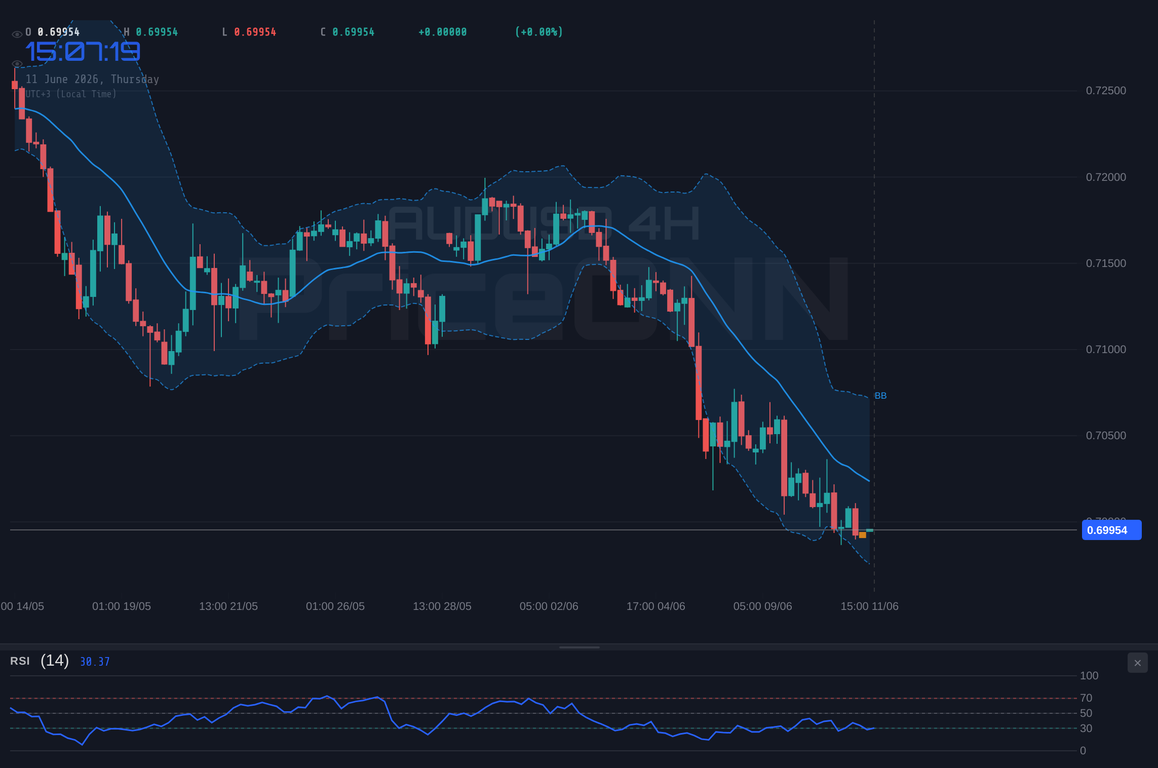Click the RSI scale label 100
The height and width of the screenshot is (768, 1158).
[1089, 676]
